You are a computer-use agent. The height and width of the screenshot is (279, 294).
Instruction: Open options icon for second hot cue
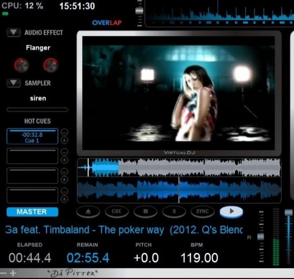pyautogui.click(x=65, y=152)
